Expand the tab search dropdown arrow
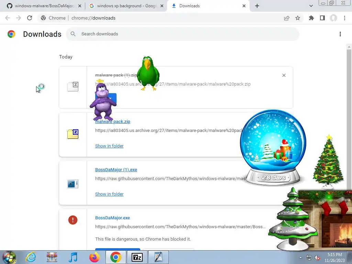This screenshot has width=352, height=264. (x=311, y=6)
